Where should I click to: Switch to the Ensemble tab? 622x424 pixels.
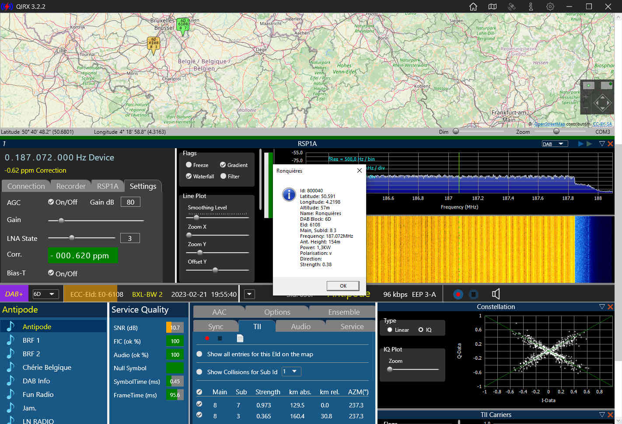tap(343, 312)
